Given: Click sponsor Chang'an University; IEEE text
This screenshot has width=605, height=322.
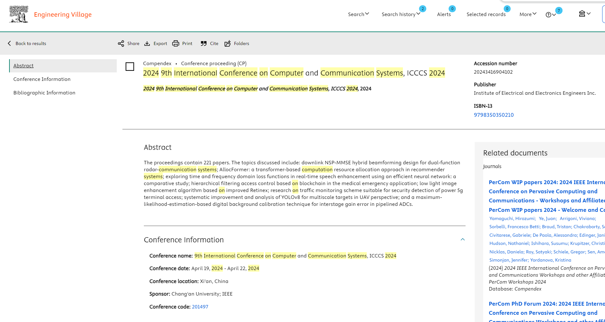Looking at the screenshot, I should (x=202, y=294).
